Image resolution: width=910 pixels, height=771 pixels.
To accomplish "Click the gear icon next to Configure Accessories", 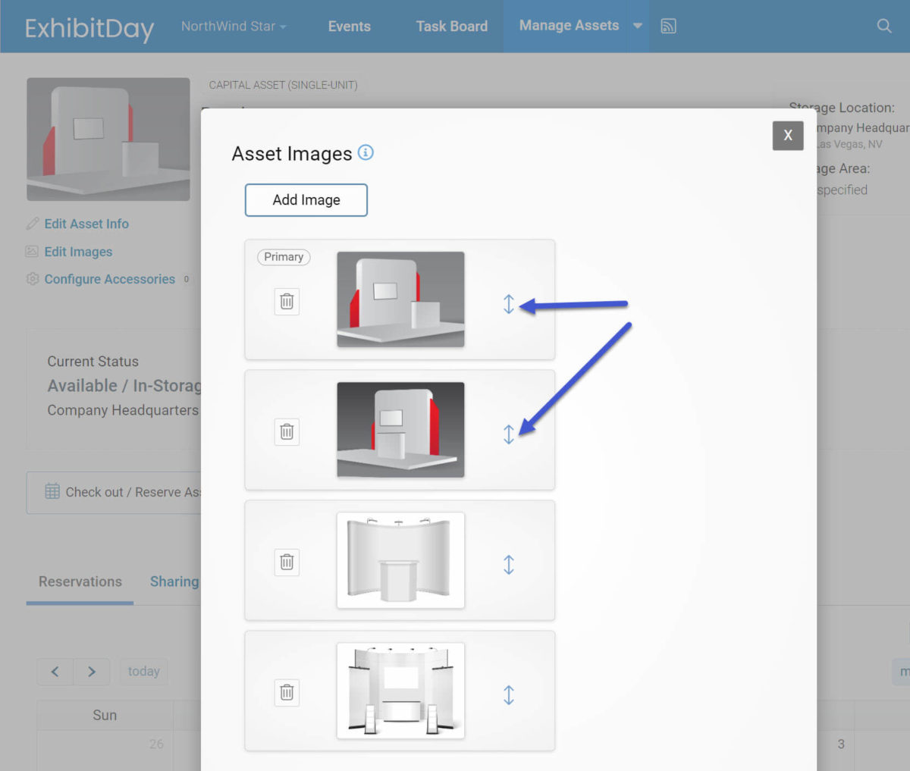I will coord(33,279).
